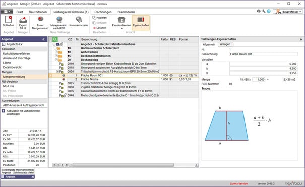Select row Fläche Nische
Screen dimensions: 305x187
point(124,79)
